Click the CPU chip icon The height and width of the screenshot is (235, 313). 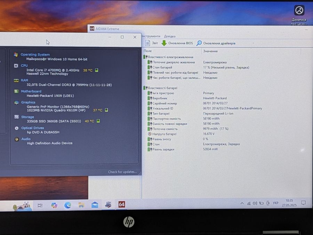[16, 66]
